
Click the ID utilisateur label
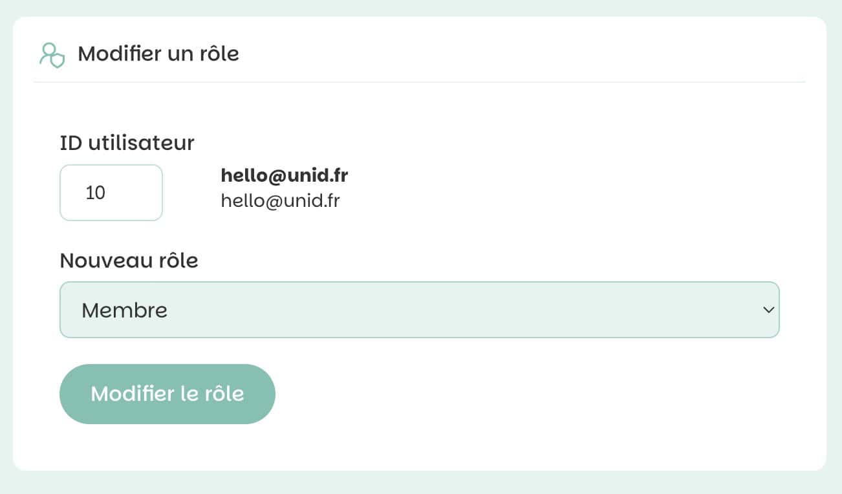point(127,143)
